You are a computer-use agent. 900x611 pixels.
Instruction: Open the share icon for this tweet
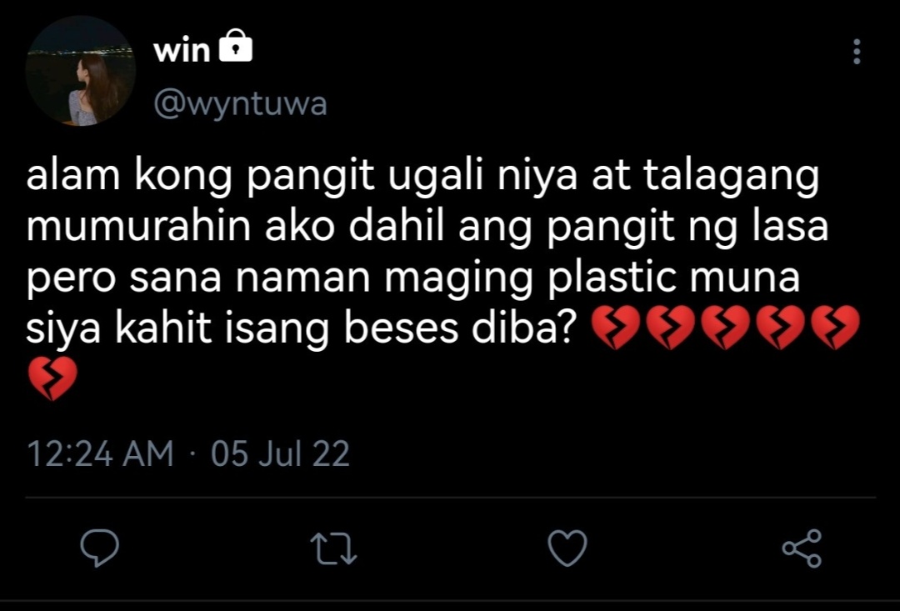coord(802,548)
